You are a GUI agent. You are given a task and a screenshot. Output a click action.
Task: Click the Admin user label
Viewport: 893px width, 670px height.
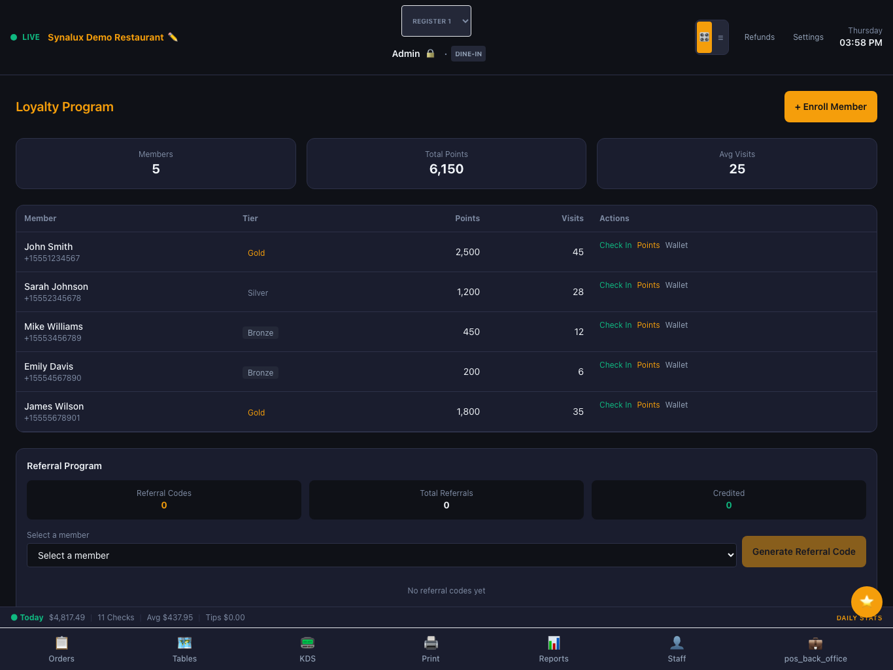406,54
